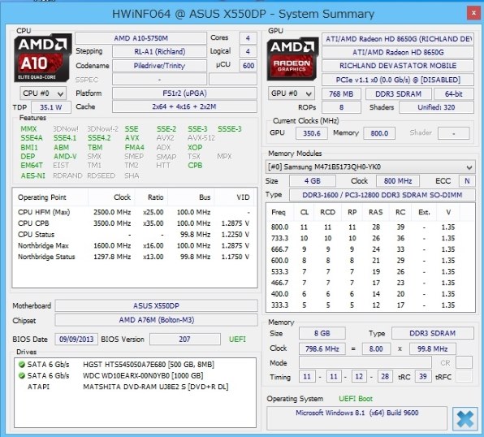
Task: Click the Ratio column header
Action: click(x=151, y=197)
